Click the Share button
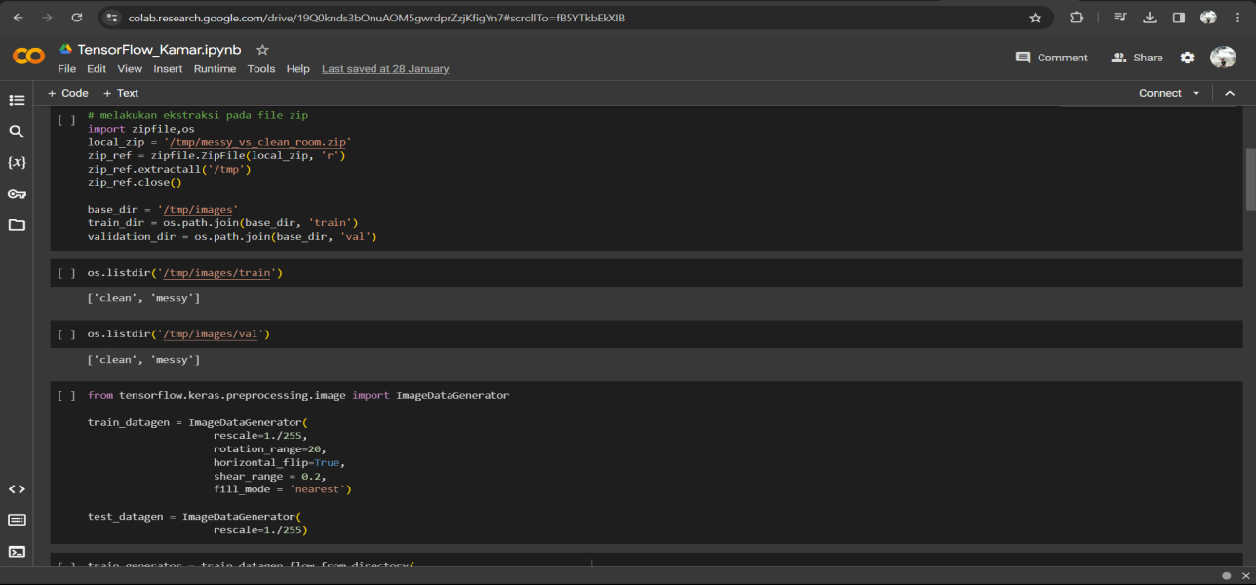The image size is (1256, 585). pos(1137,58)
